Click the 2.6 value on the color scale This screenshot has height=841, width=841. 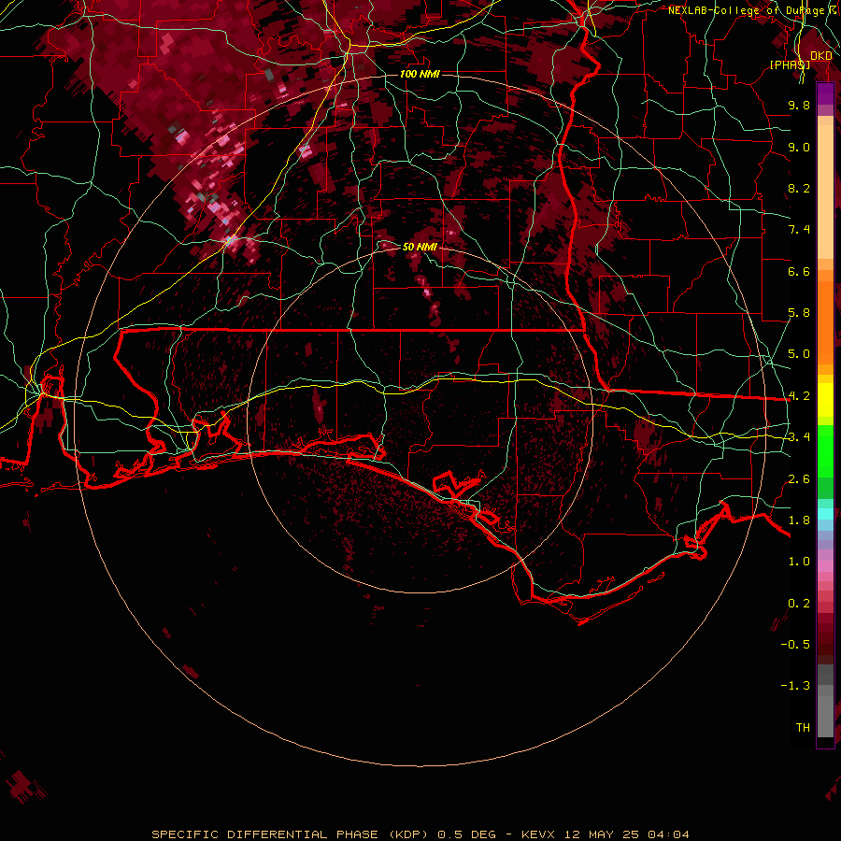799,479
